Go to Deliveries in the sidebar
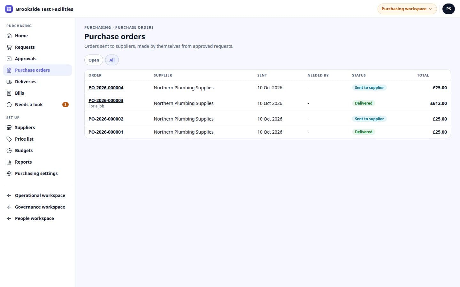460x287 pixels. tap(37, 82)
